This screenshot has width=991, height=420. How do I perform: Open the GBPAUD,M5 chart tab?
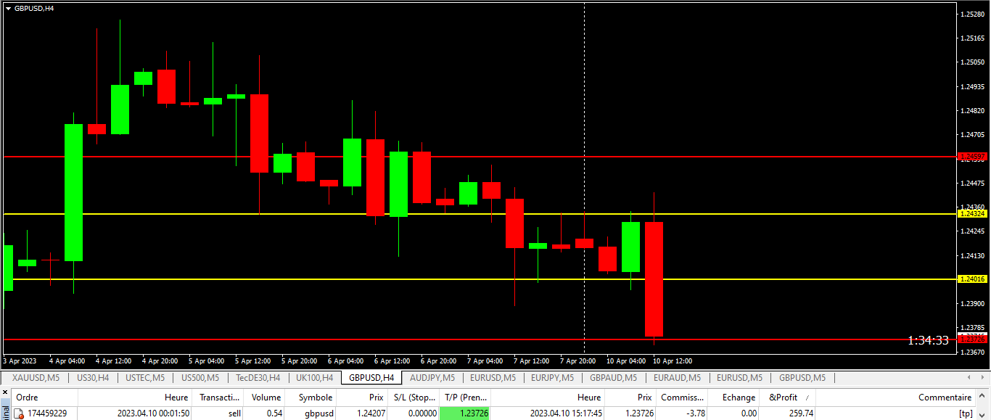tap(613, 378)
